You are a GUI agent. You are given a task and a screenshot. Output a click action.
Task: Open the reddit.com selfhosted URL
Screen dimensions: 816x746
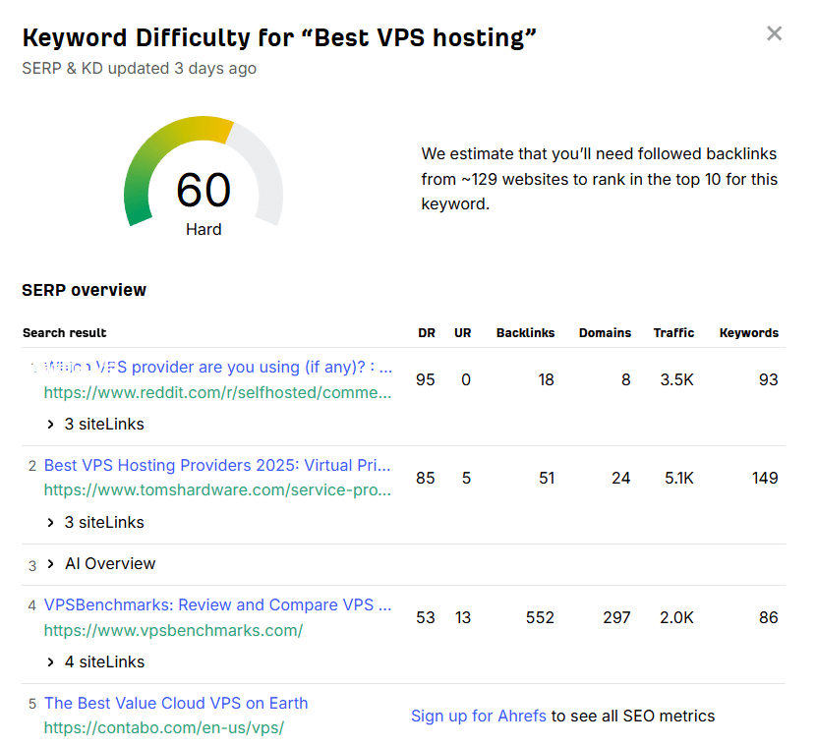point(217,393)
